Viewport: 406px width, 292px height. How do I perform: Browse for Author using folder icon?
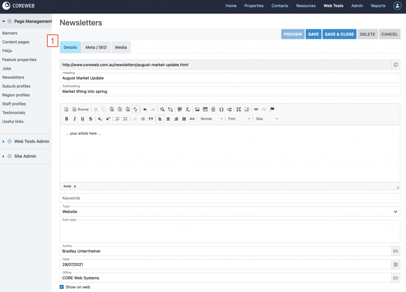[x=395, y=251]
